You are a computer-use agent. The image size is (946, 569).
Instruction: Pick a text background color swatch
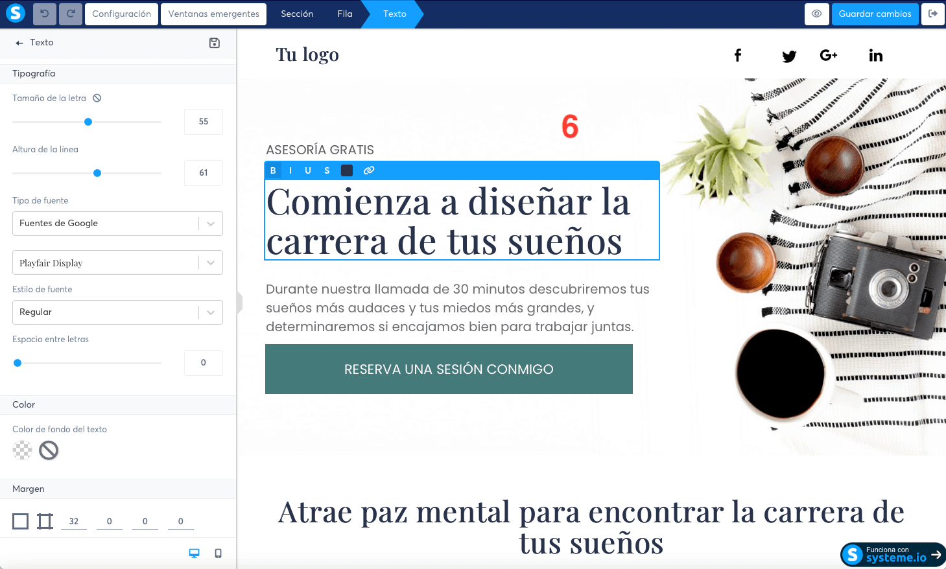(x=21, y=450)
